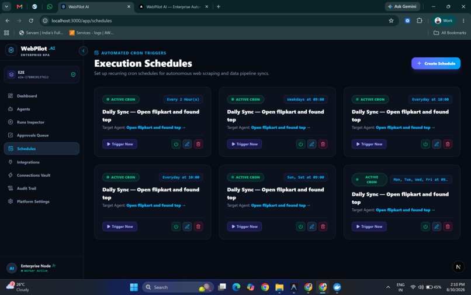This screenshot has width=471, height=295.
Task: Delete the Sun, Sat at 09:00 schedule
Action: click(323, 227)
